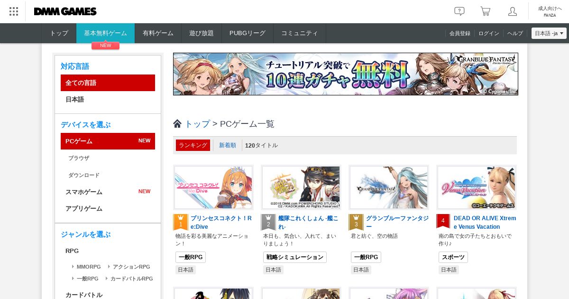569x299 pixels.
Task: Click the rank 3 crown badge
Action: click(356, 222)
